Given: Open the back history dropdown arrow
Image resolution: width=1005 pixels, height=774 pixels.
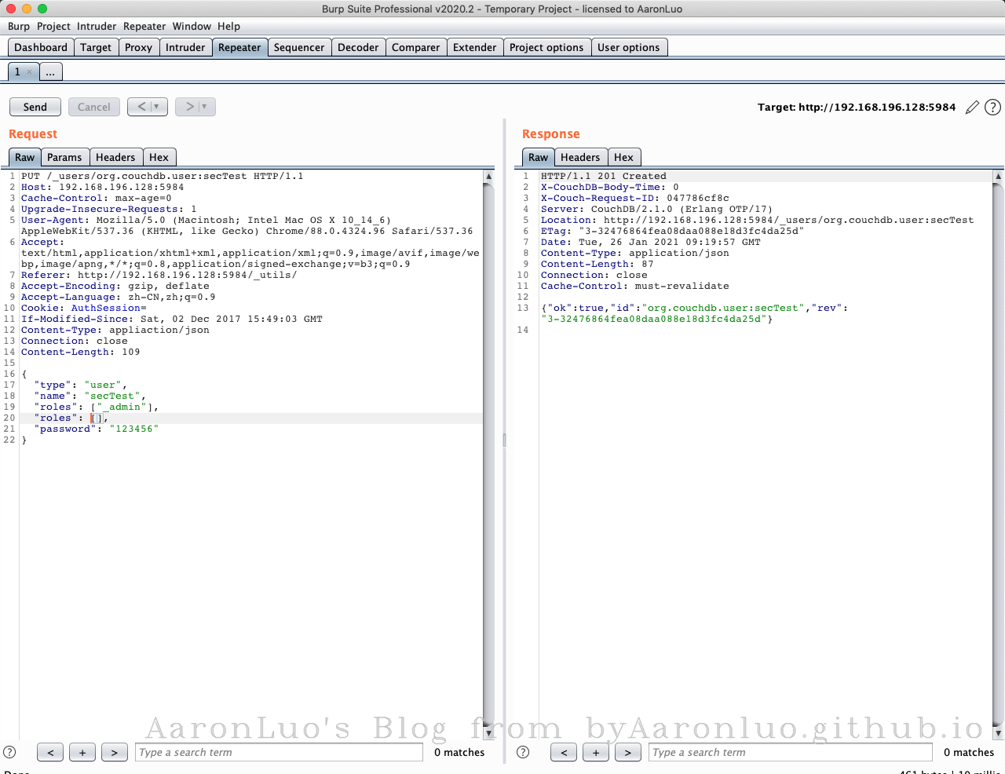Looking at the screenshot, I should 157,107.
